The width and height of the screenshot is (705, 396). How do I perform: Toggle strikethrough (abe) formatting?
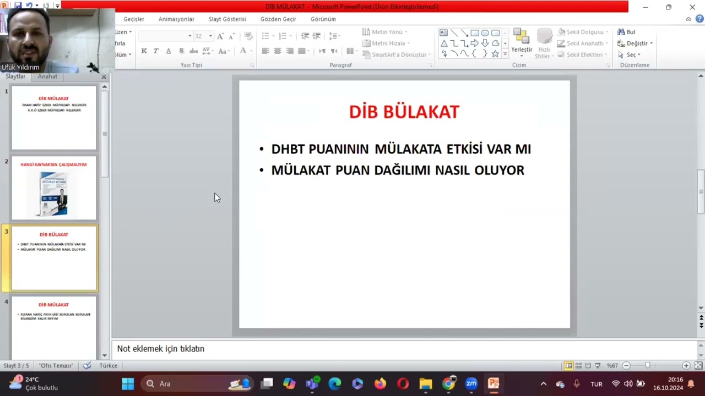pos(193,51)
